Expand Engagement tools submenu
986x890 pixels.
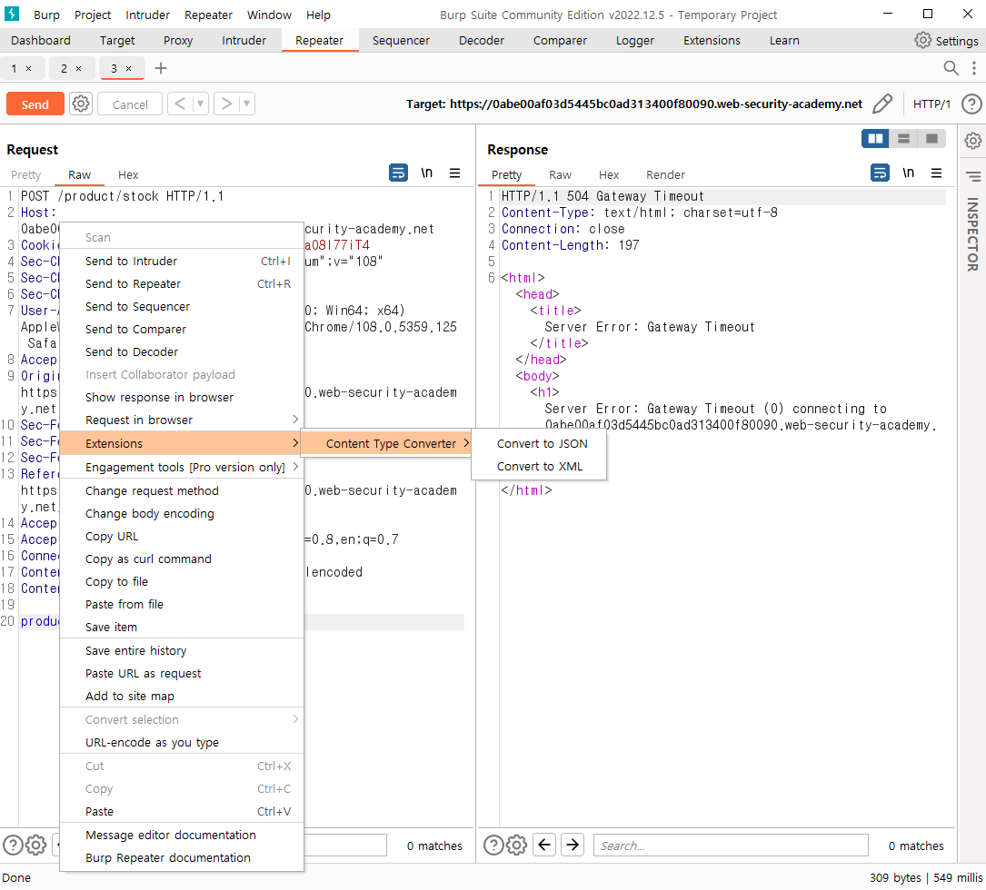point(182,467)
